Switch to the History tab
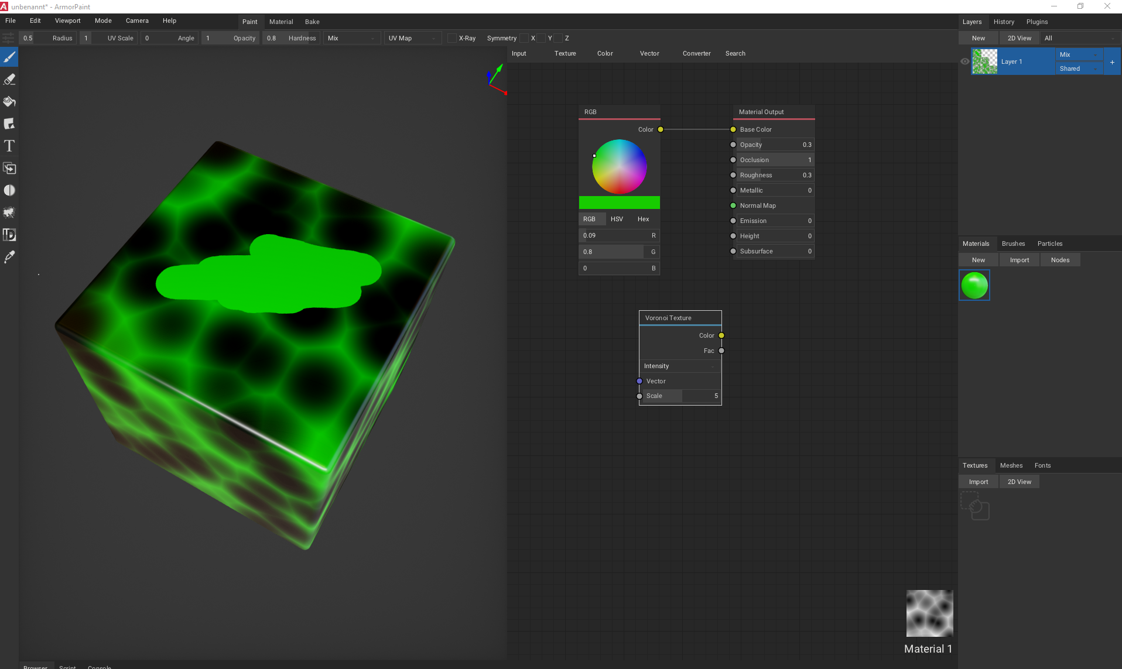This screenshot has height=669, width=1122. pos(1004,22)
